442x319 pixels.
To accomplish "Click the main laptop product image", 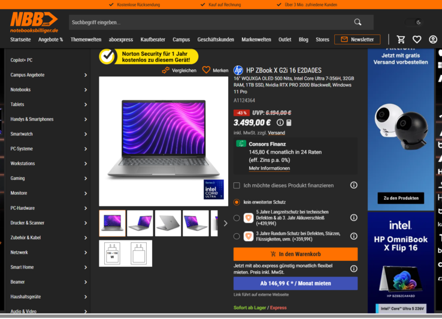I will (x=164, y=141).
